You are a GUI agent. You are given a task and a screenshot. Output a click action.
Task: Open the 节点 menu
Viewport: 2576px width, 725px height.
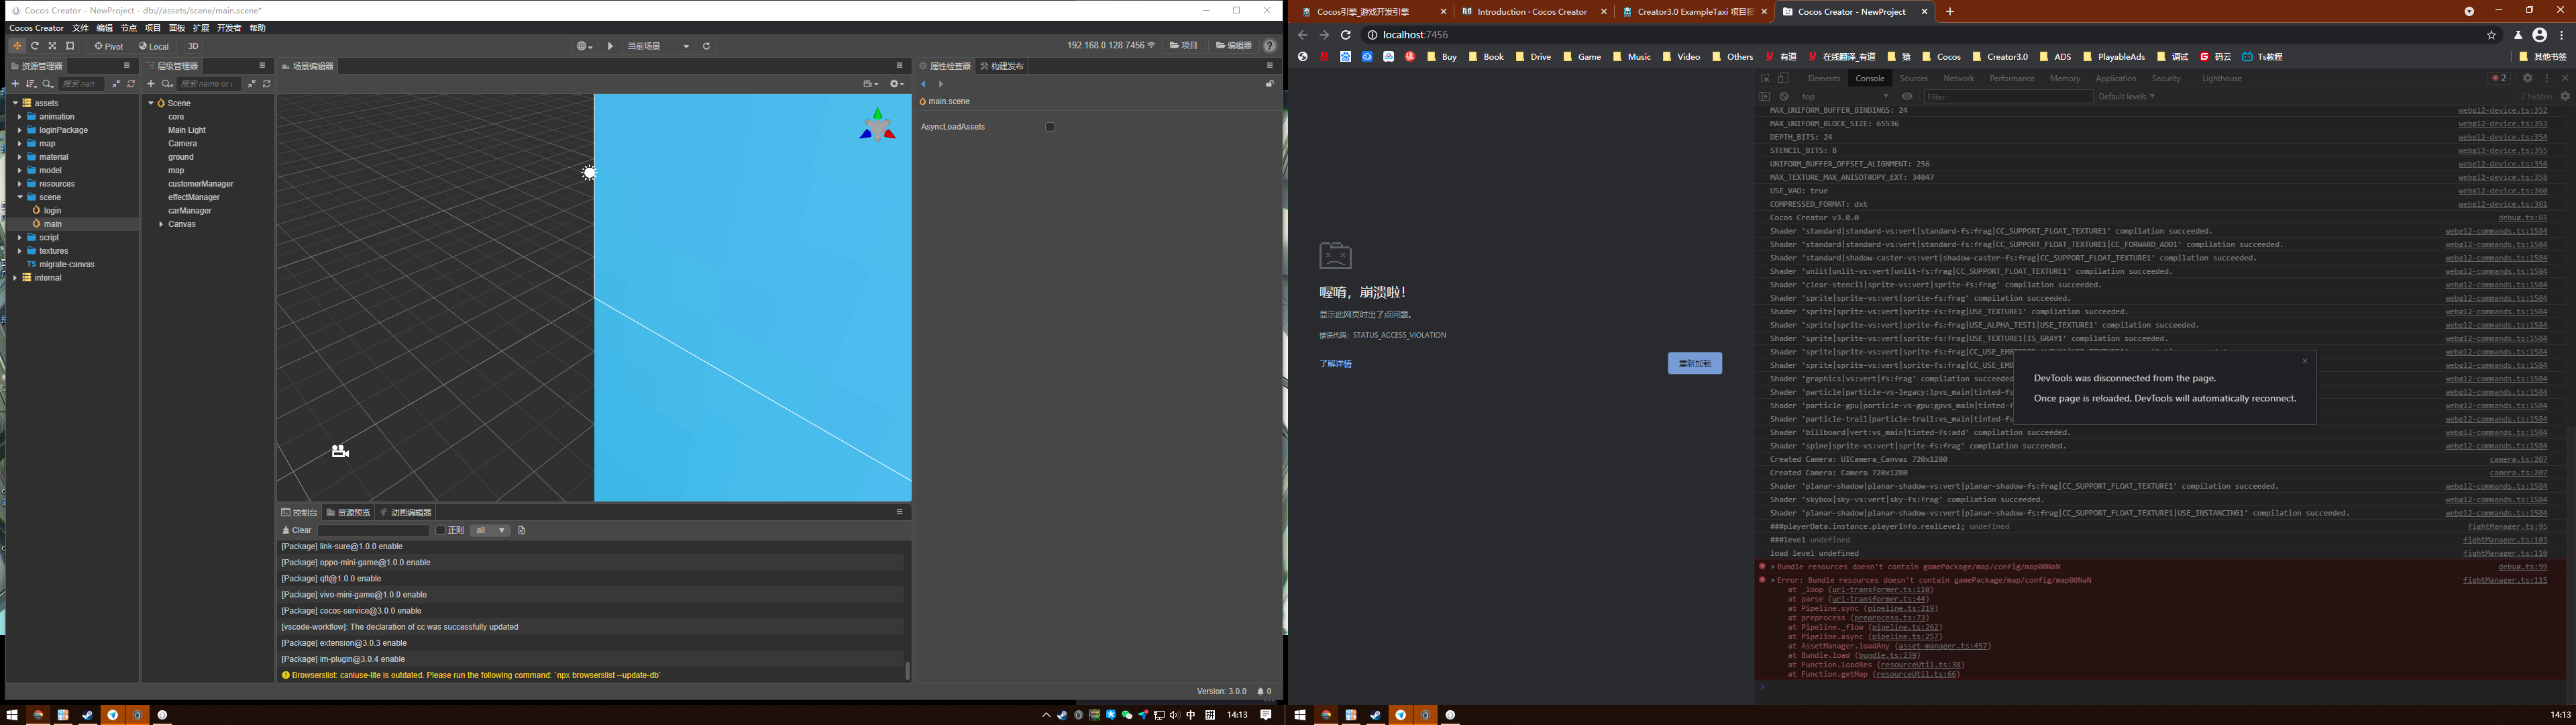129,28
